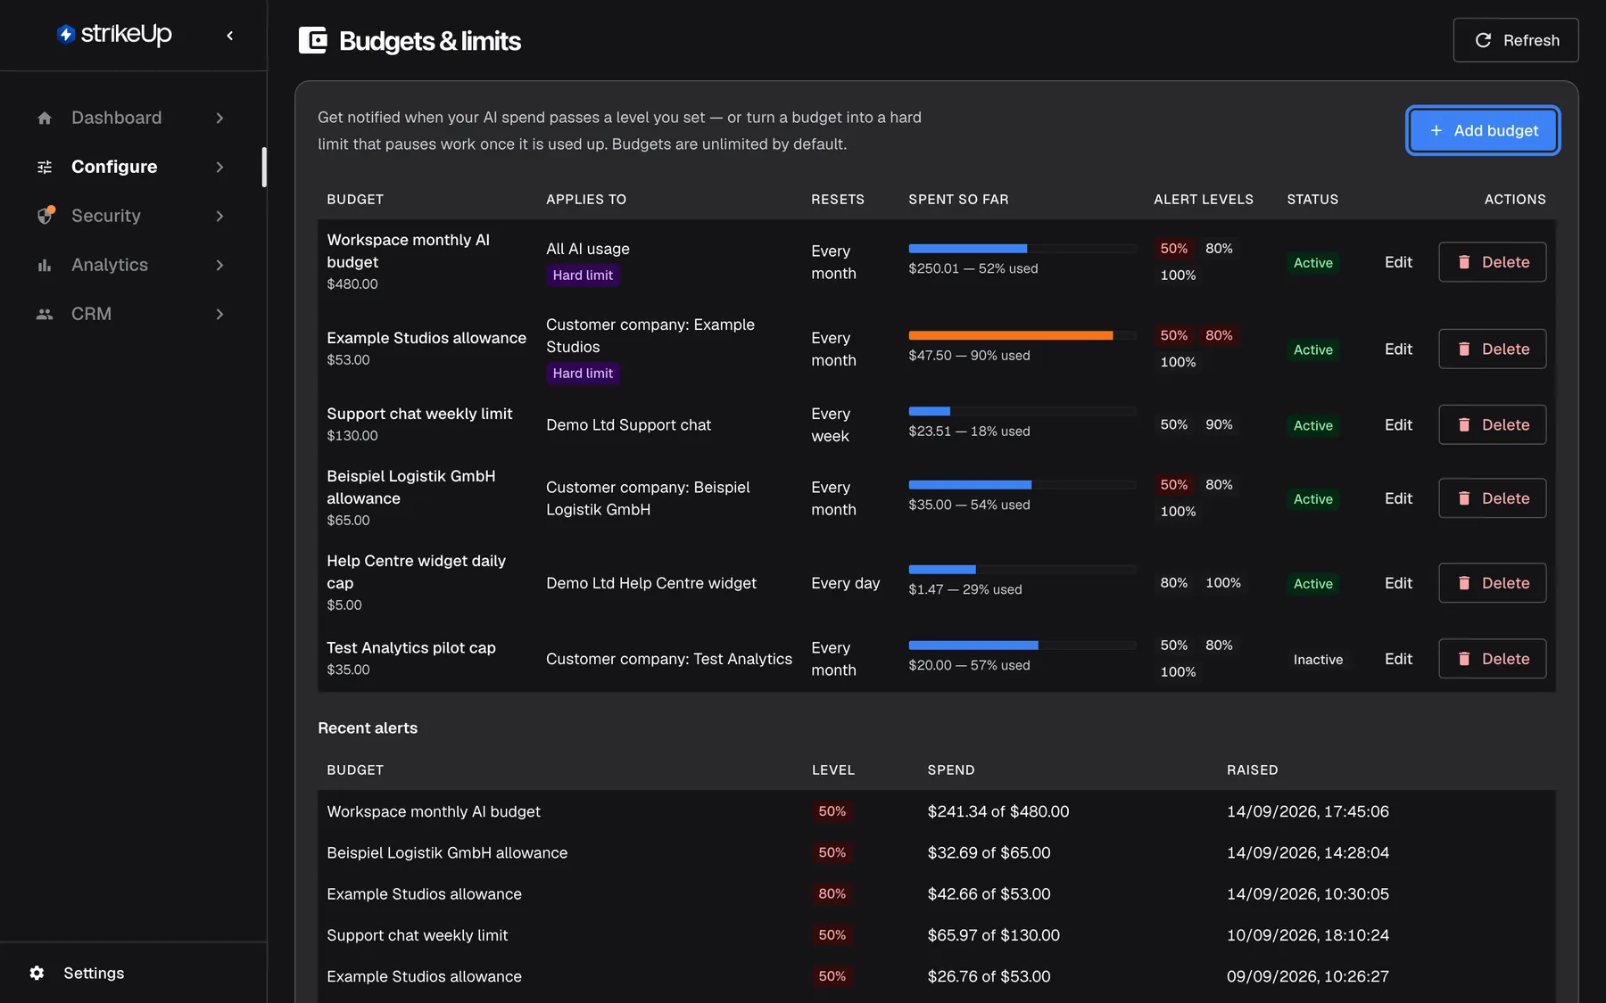Image resolution: width=1606 pixels, height=1003 pixels.
Task: Edit the Test Analytics pilot cap
Action: tap(1398, 659)
